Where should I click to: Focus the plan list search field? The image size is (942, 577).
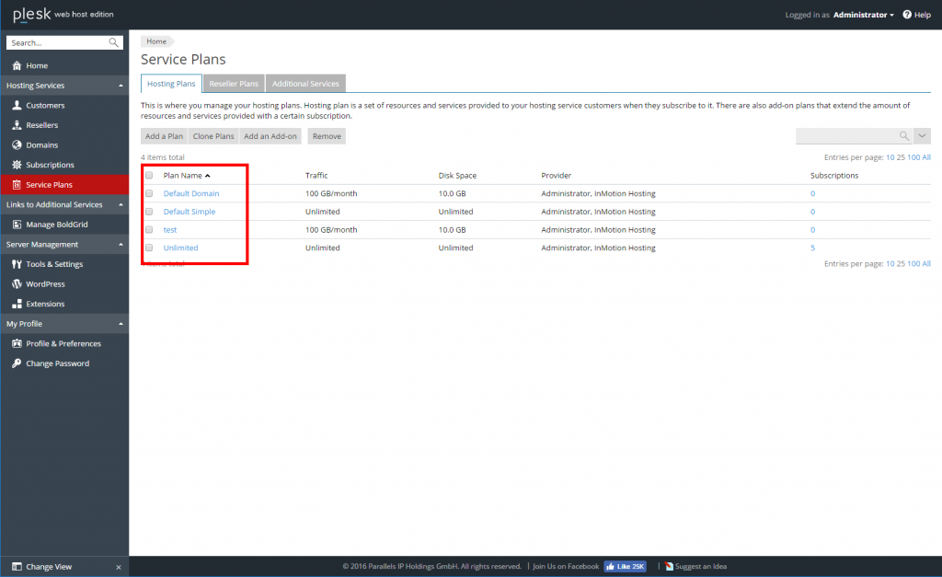847,136
